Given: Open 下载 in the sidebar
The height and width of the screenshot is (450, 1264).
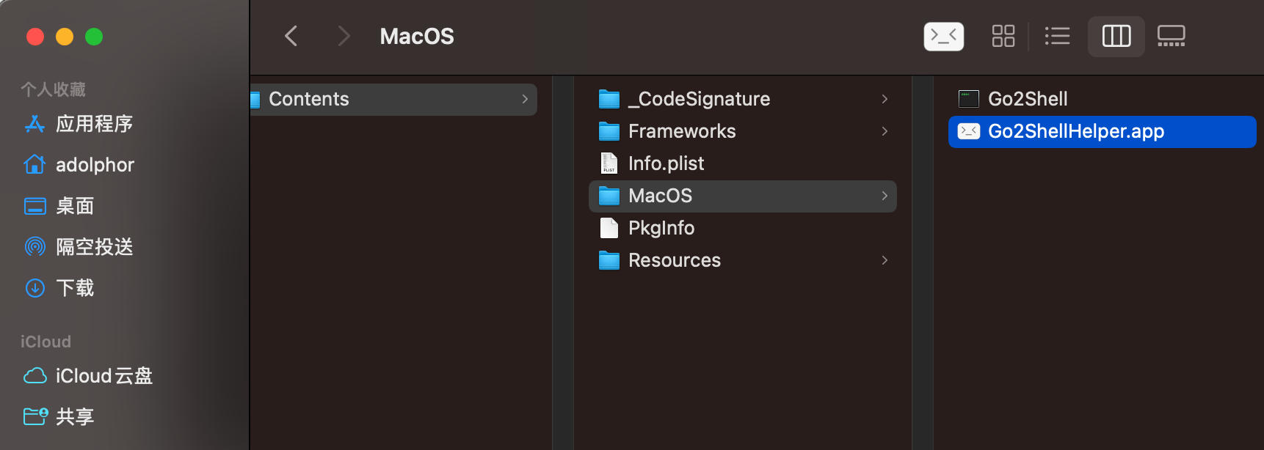Looking at the screenshot, I should pyautogui.click(x=75, y=288).
